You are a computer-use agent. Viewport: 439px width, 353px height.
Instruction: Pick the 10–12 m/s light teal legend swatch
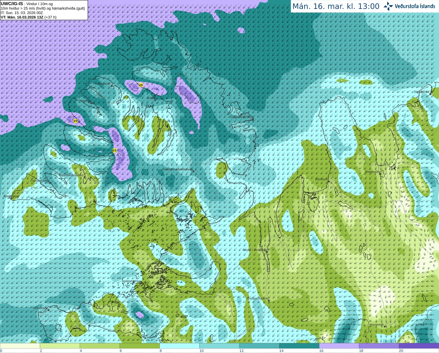tap(219, 346)
